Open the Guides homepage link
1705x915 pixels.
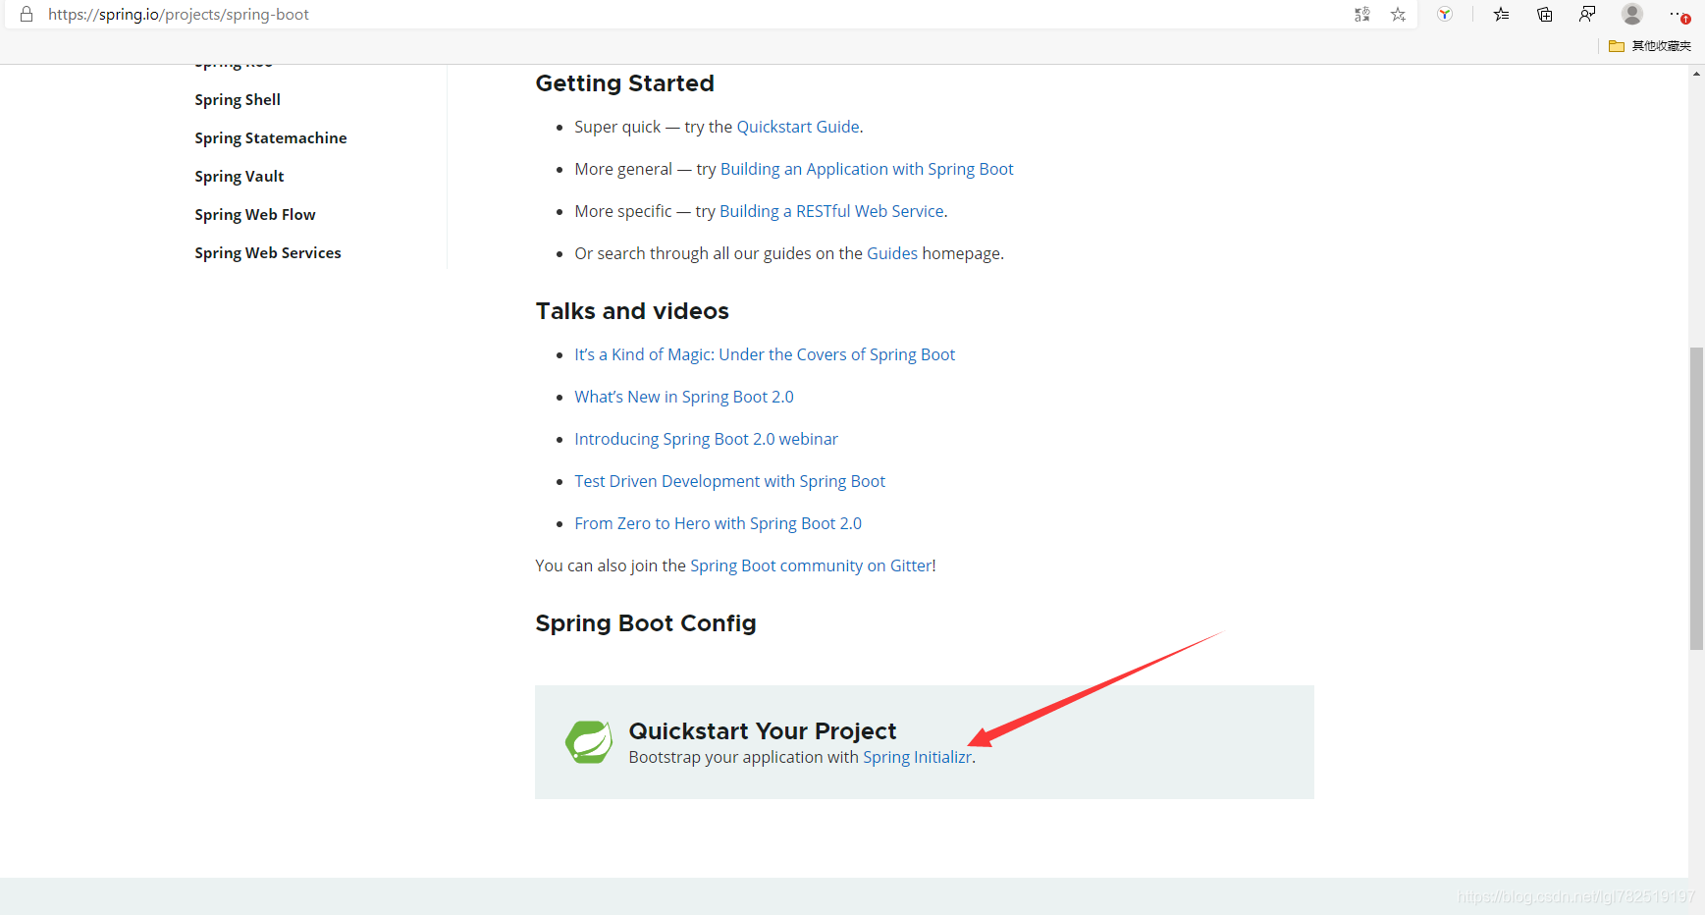(892, 253)
